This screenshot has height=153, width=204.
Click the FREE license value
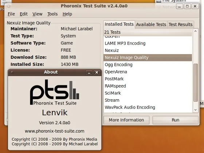pos(66,50)
